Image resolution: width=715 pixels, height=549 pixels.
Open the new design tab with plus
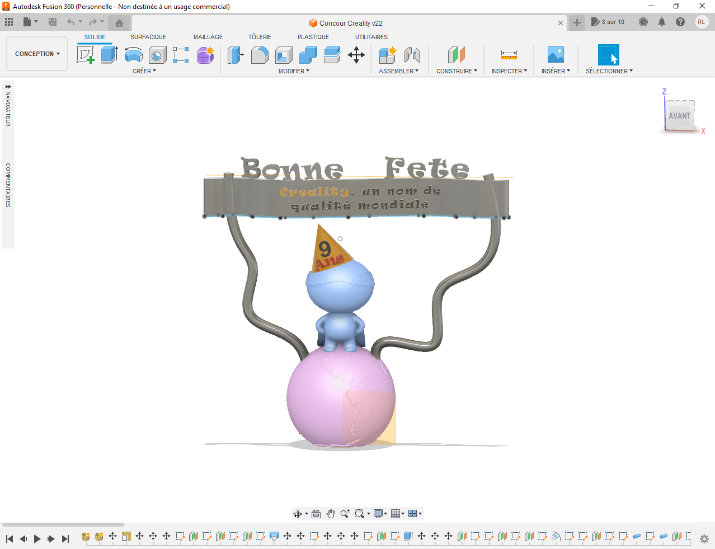click(x=577, y=23)
